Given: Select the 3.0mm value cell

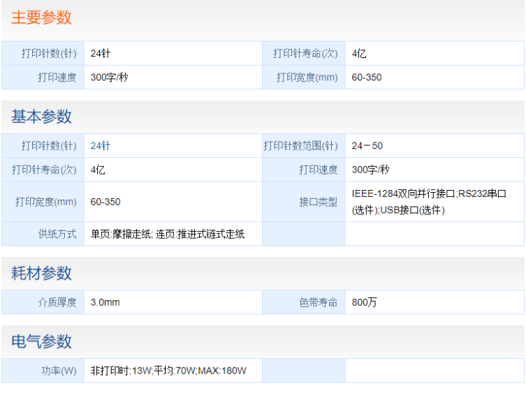Looking at the screenshot, I should (x=173, y=302).
